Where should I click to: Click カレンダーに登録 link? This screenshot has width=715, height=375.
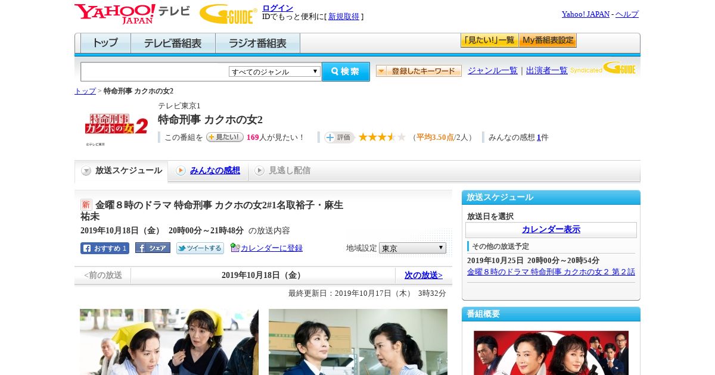(272, 248)
